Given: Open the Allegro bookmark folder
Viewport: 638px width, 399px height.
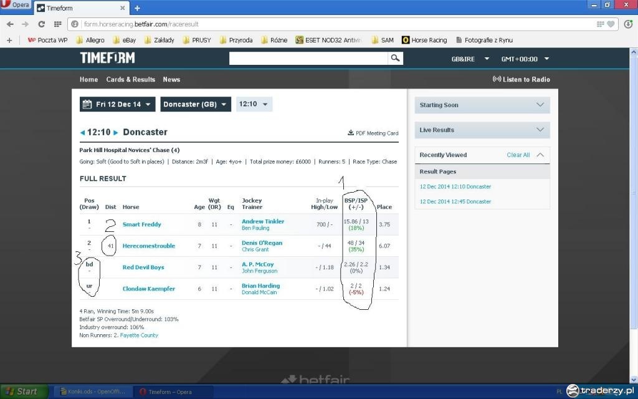Looking at the screenshot, I should click(90, 41).
